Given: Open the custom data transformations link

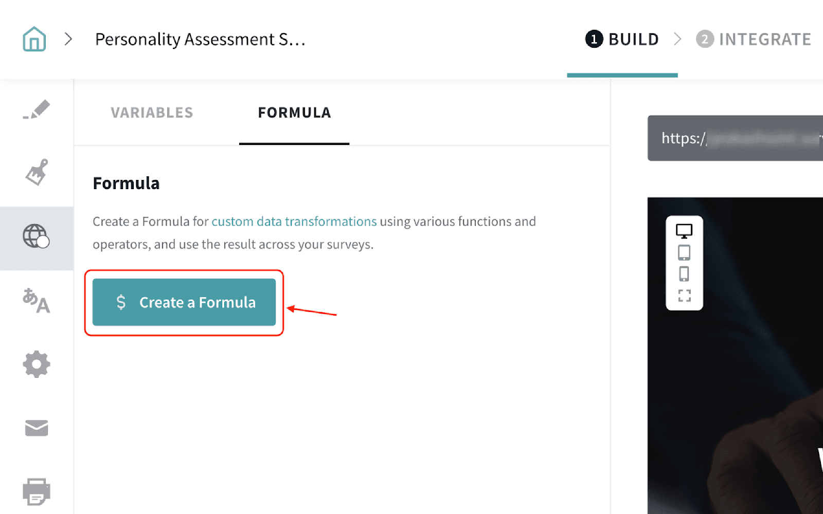Looking at the screenshot, I should 294,222.
